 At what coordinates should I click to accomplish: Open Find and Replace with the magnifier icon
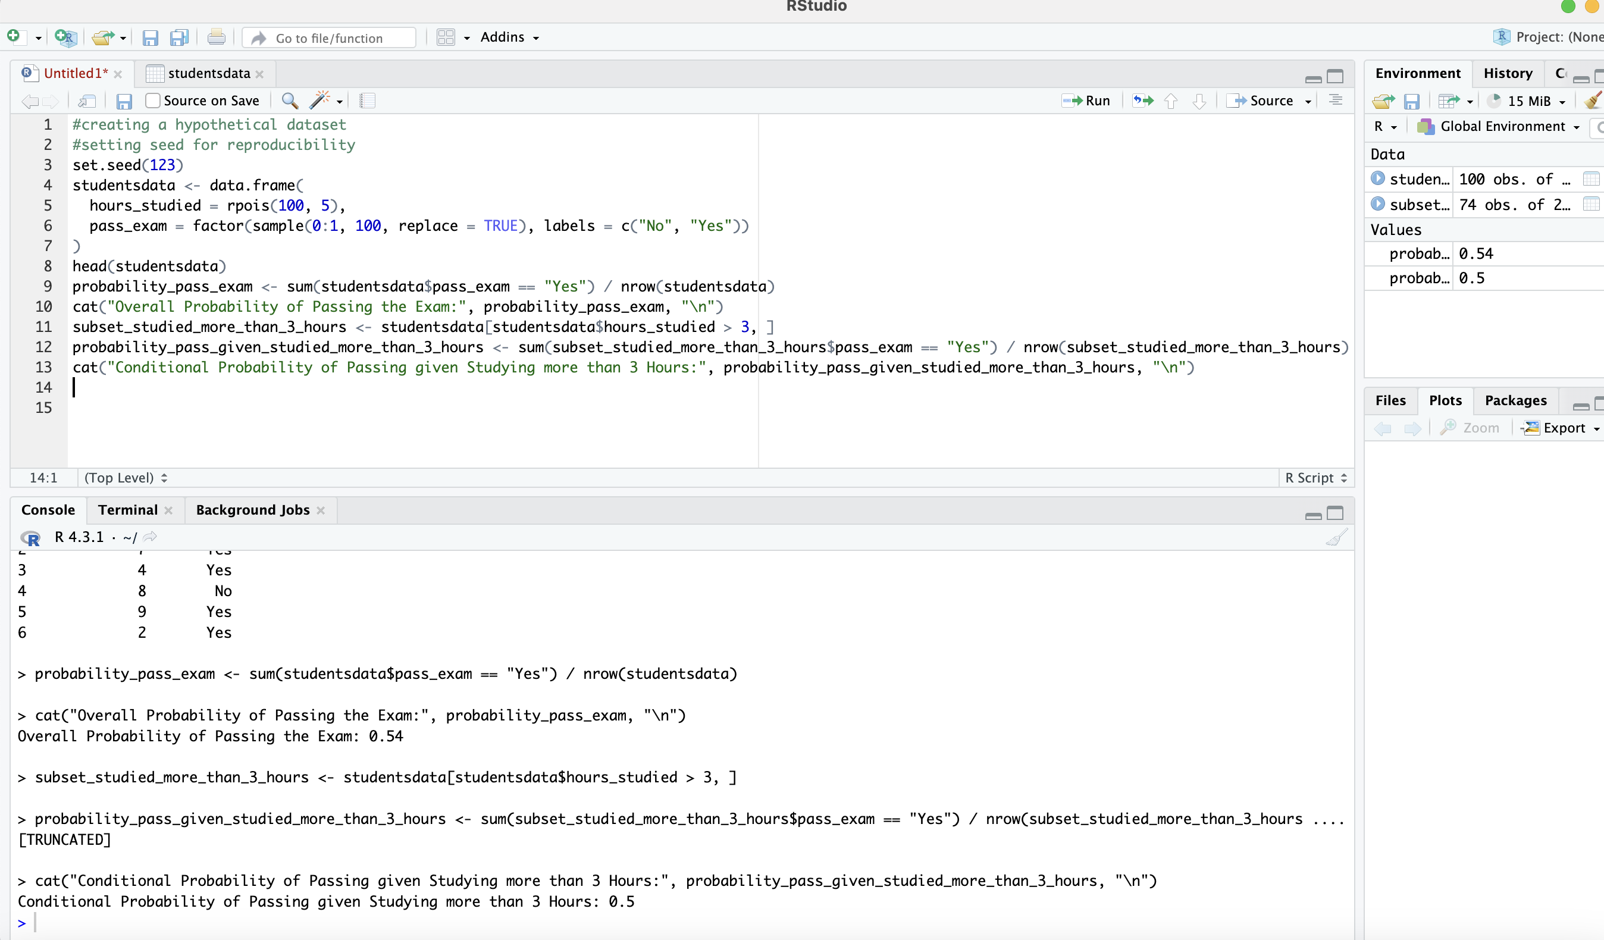coord(290,101)
